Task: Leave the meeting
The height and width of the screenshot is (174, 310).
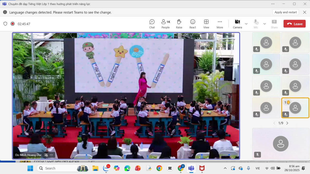Action: [x=295, y=24]
